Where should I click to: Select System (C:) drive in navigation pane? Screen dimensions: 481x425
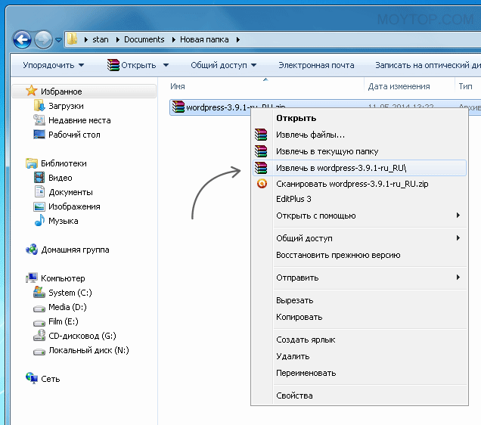[70, 293]
